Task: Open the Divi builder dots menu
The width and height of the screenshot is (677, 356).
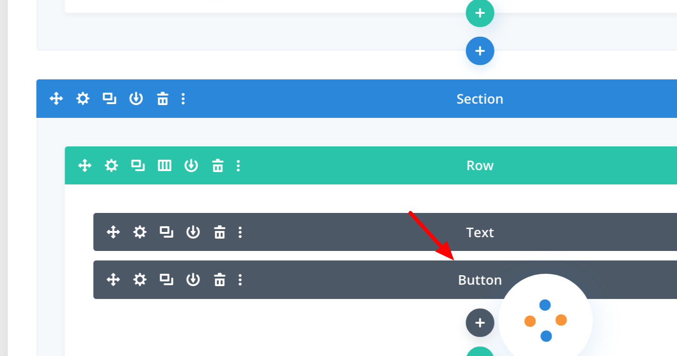Action: click(545, 320)
